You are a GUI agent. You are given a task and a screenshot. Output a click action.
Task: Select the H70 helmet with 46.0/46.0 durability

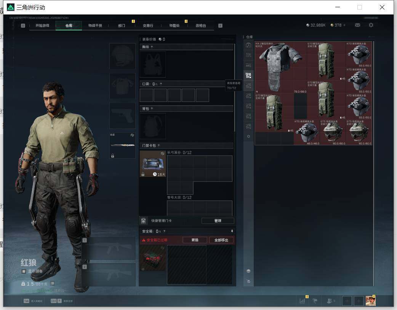point(307,132)
